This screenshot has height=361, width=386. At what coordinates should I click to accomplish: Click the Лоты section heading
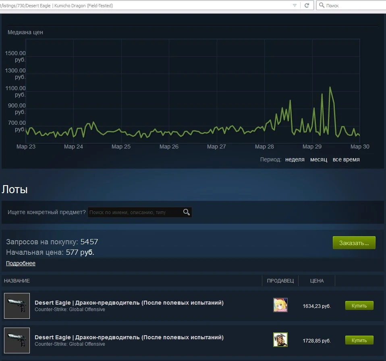tap(15, 189)
